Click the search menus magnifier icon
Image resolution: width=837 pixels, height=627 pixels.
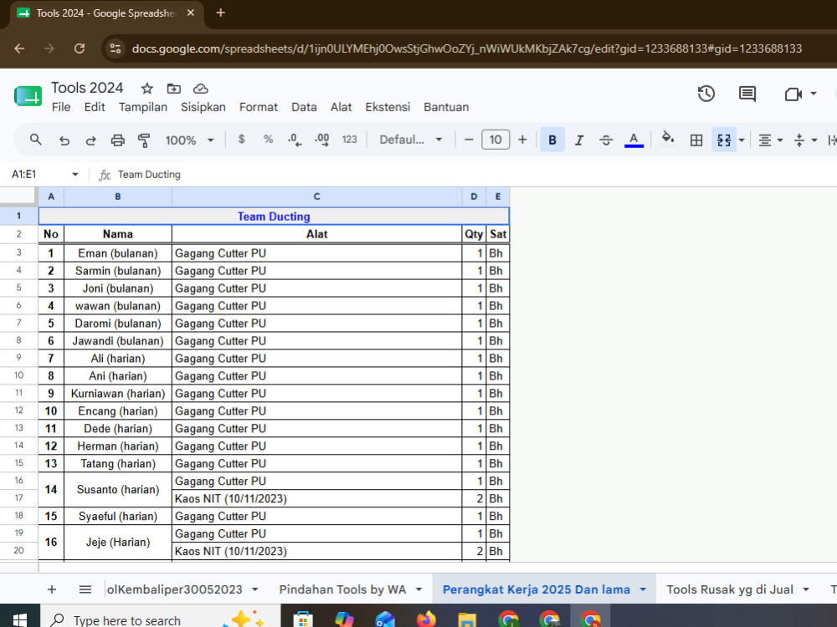click(36, 140)
